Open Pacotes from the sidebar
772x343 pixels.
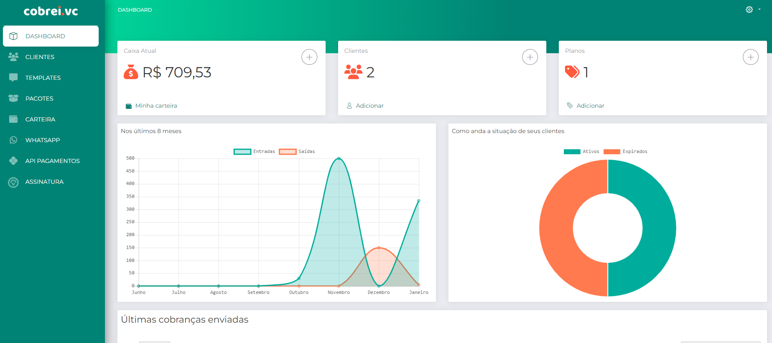coord(39,99)
